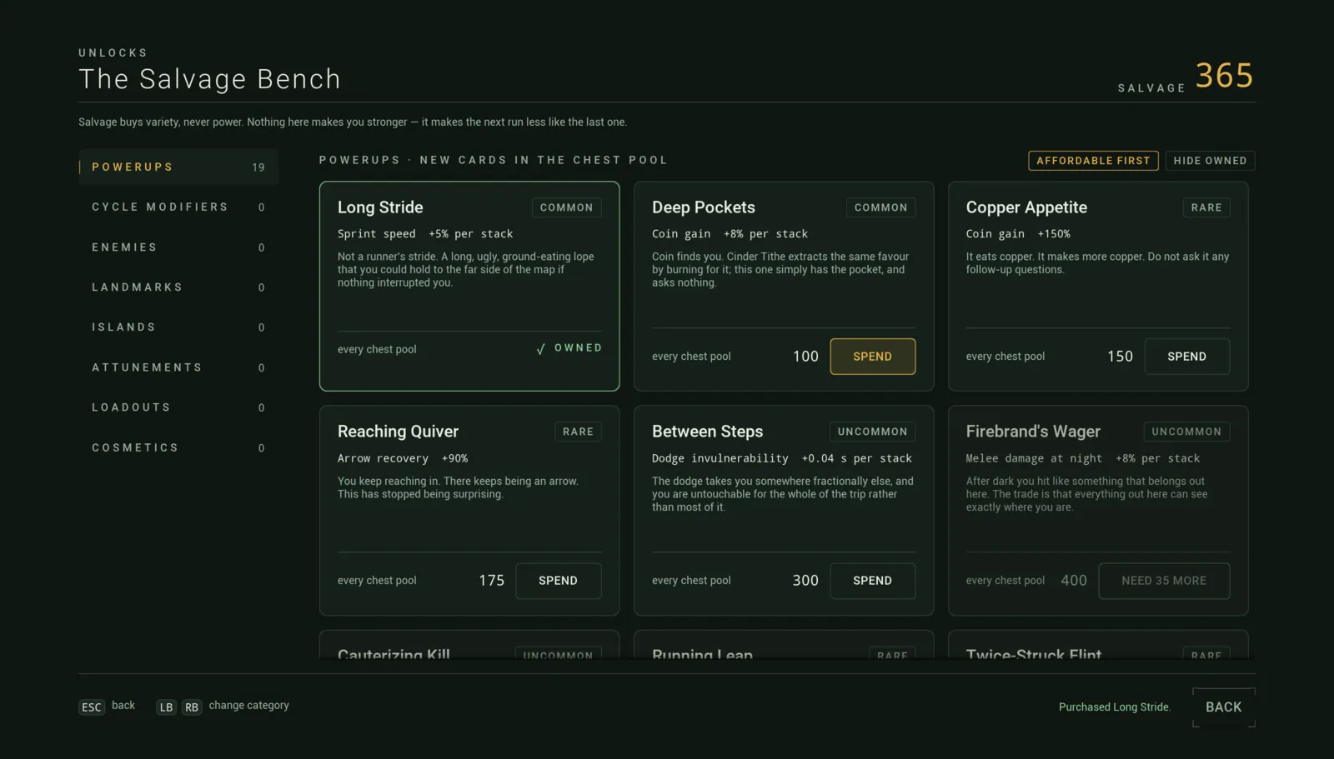Screen dimensions: 1334x759
Task: Select the Firebrand's Wager card title
Action: pyautogui.click(x=1033, y=432)
